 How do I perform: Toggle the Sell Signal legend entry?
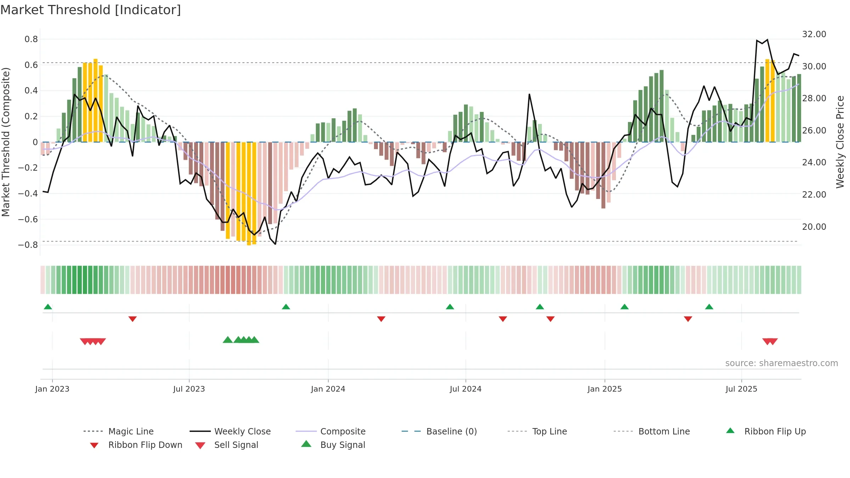[x=227, y=445]
